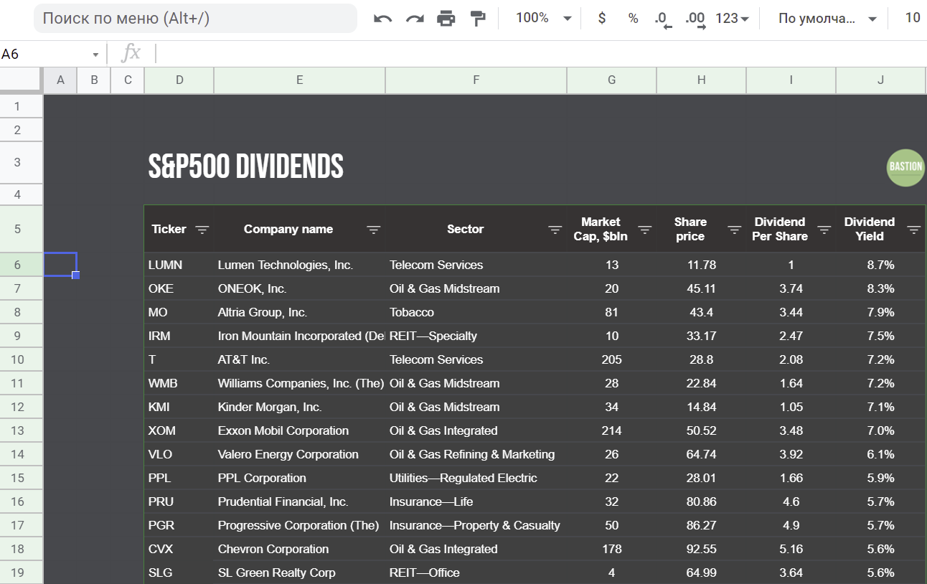Screen dimensions: 927x584
Task: Toggle the Market Cap filter button
Action: [644, 230]
